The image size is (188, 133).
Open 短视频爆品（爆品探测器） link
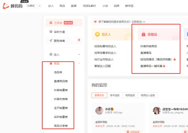[157, 59]
